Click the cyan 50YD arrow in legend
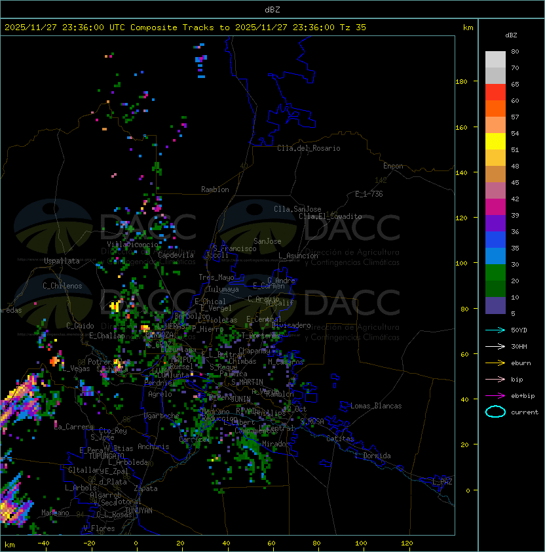 (495, 330)
